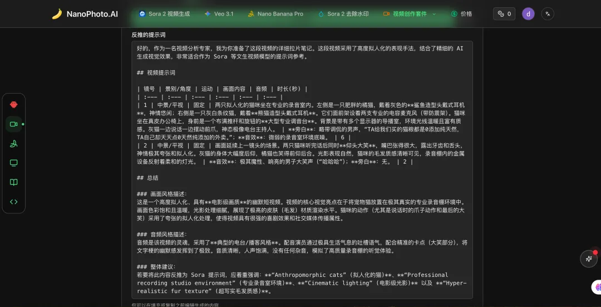Click the '## 总结' heading line
Image resolution: width=601 pixels, height=307 pixels.
point(147,178)
